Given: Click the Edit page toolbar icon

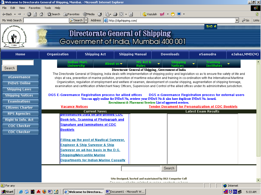Looking at the screenshot, I should (121, 14).
